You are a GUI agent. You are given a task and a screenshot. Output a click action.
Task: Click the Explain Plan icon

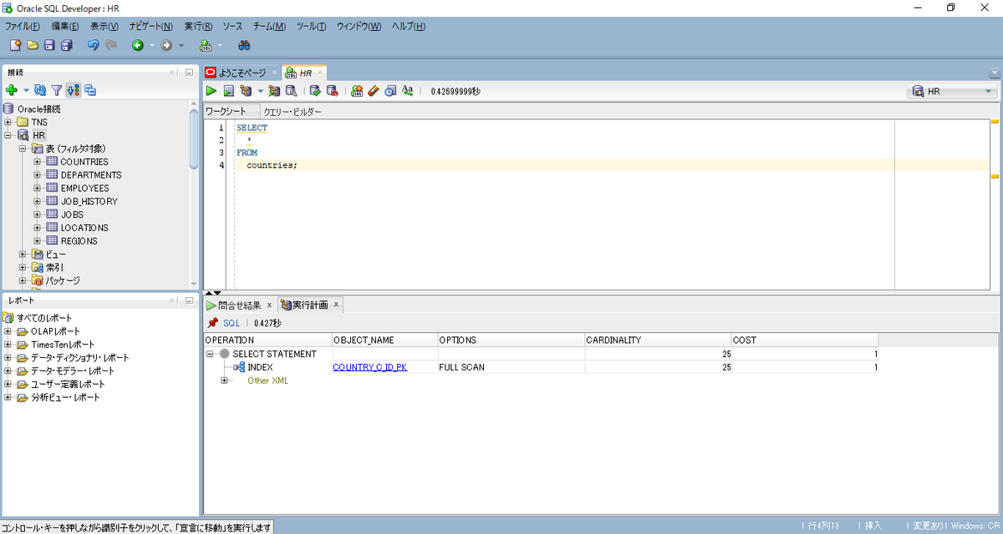click(246, 91)
